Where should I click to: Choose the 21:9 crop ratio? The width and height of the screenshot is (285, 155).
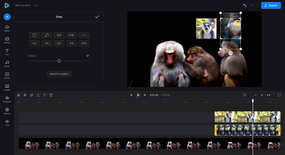pyautogui.click(x=84, y=43)
